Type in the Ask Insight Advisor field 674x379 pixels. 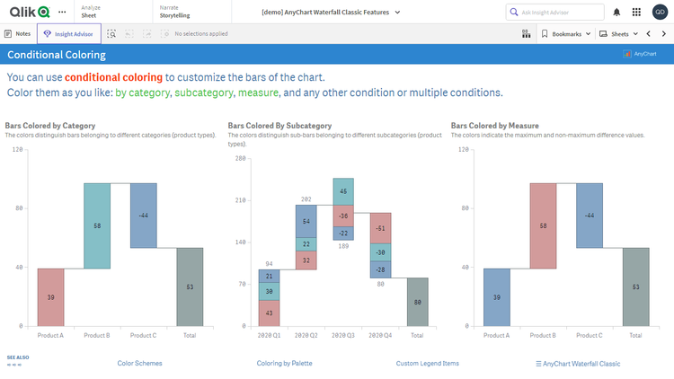(555, 12)
